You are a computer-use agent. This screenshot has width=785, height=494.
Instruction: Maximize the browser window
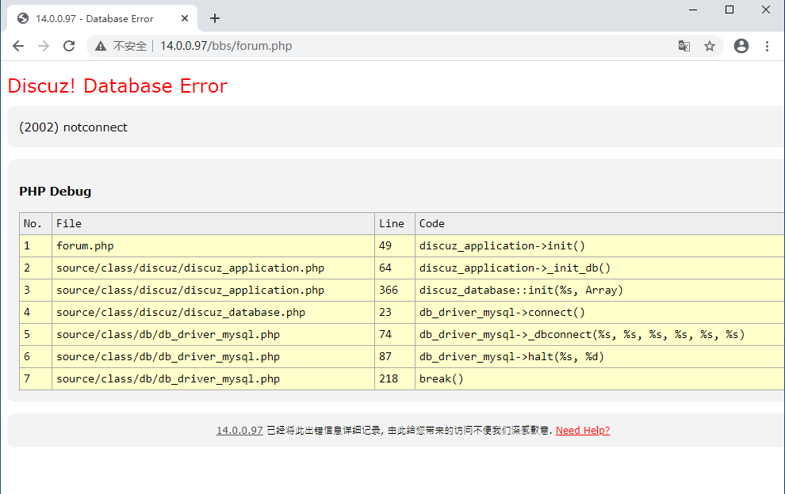(729, 9)
